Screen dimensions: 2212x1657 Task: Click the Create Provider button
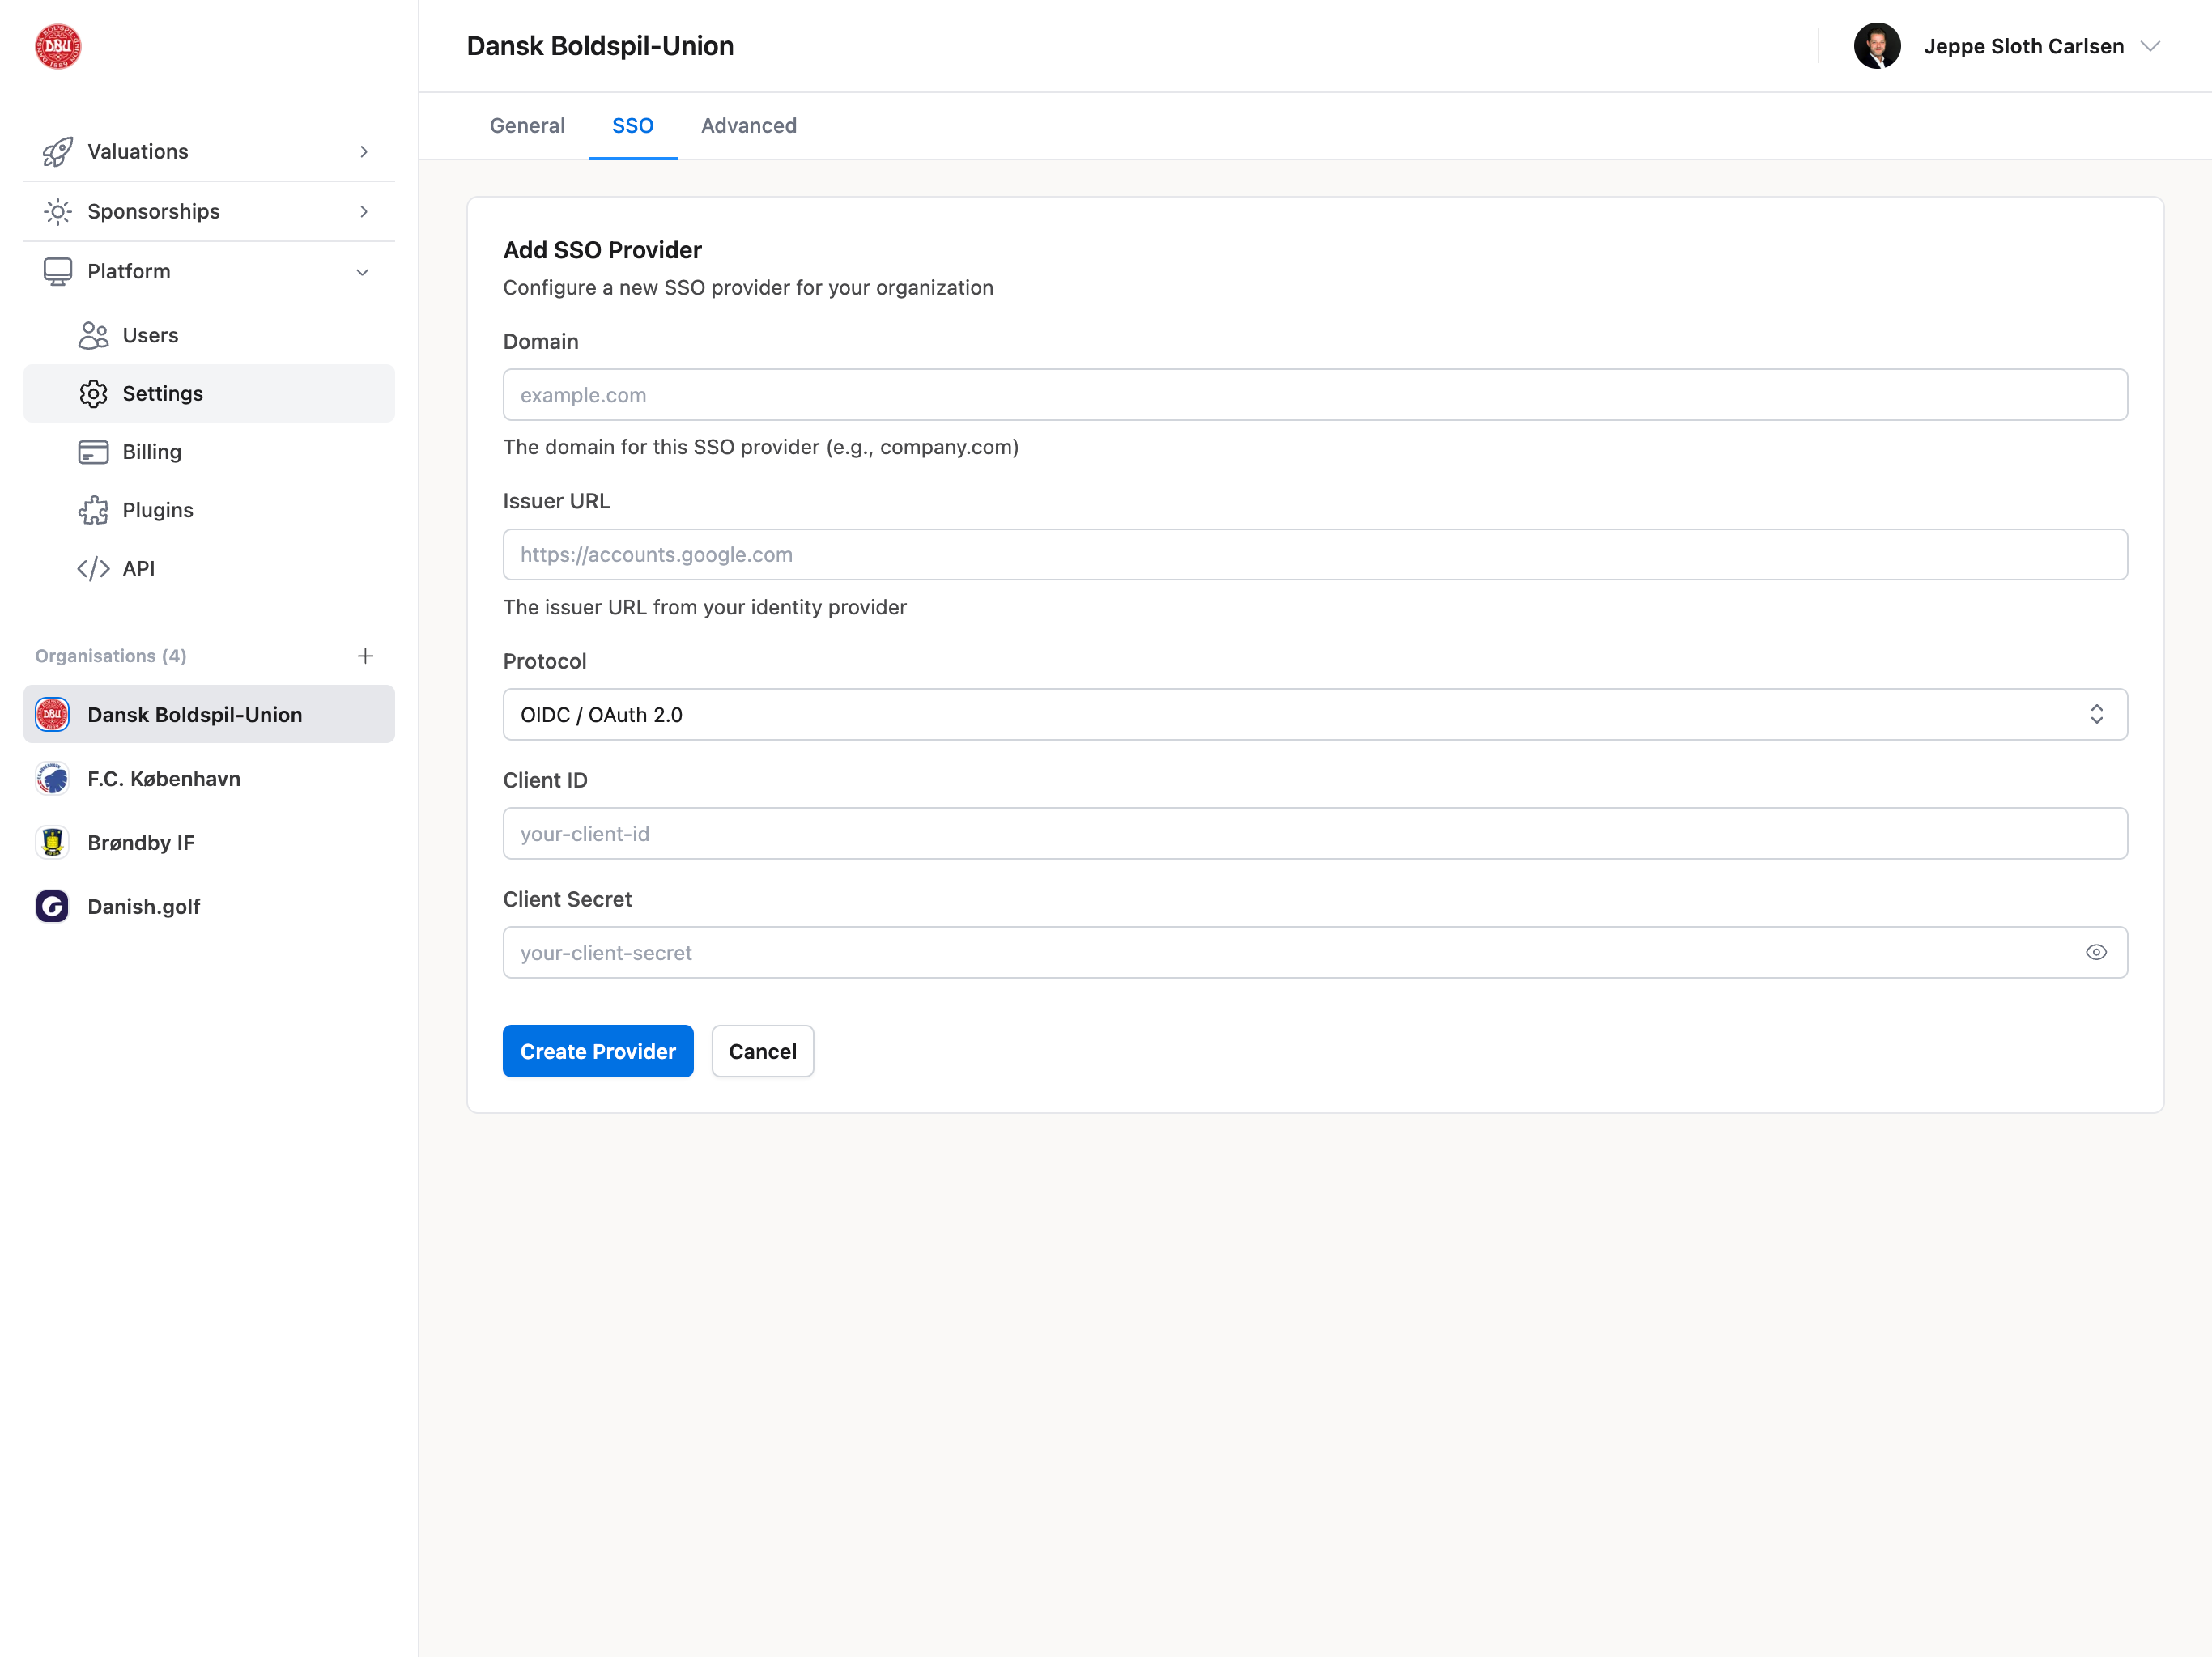point(597,1051)
